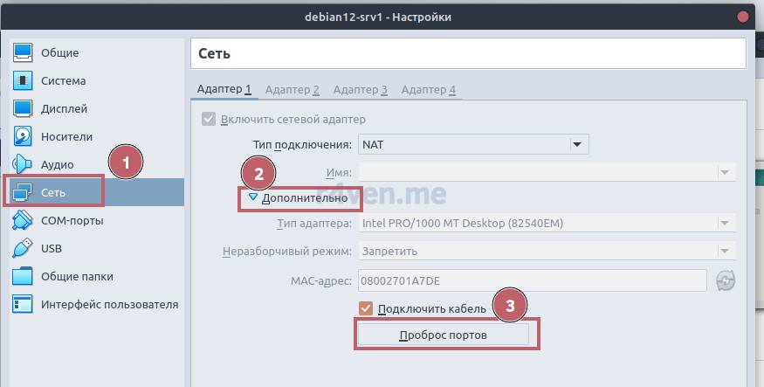Click the regenerate MAC address icon
The height and width of the screenshot is (387, 764).
pos(726,280)
